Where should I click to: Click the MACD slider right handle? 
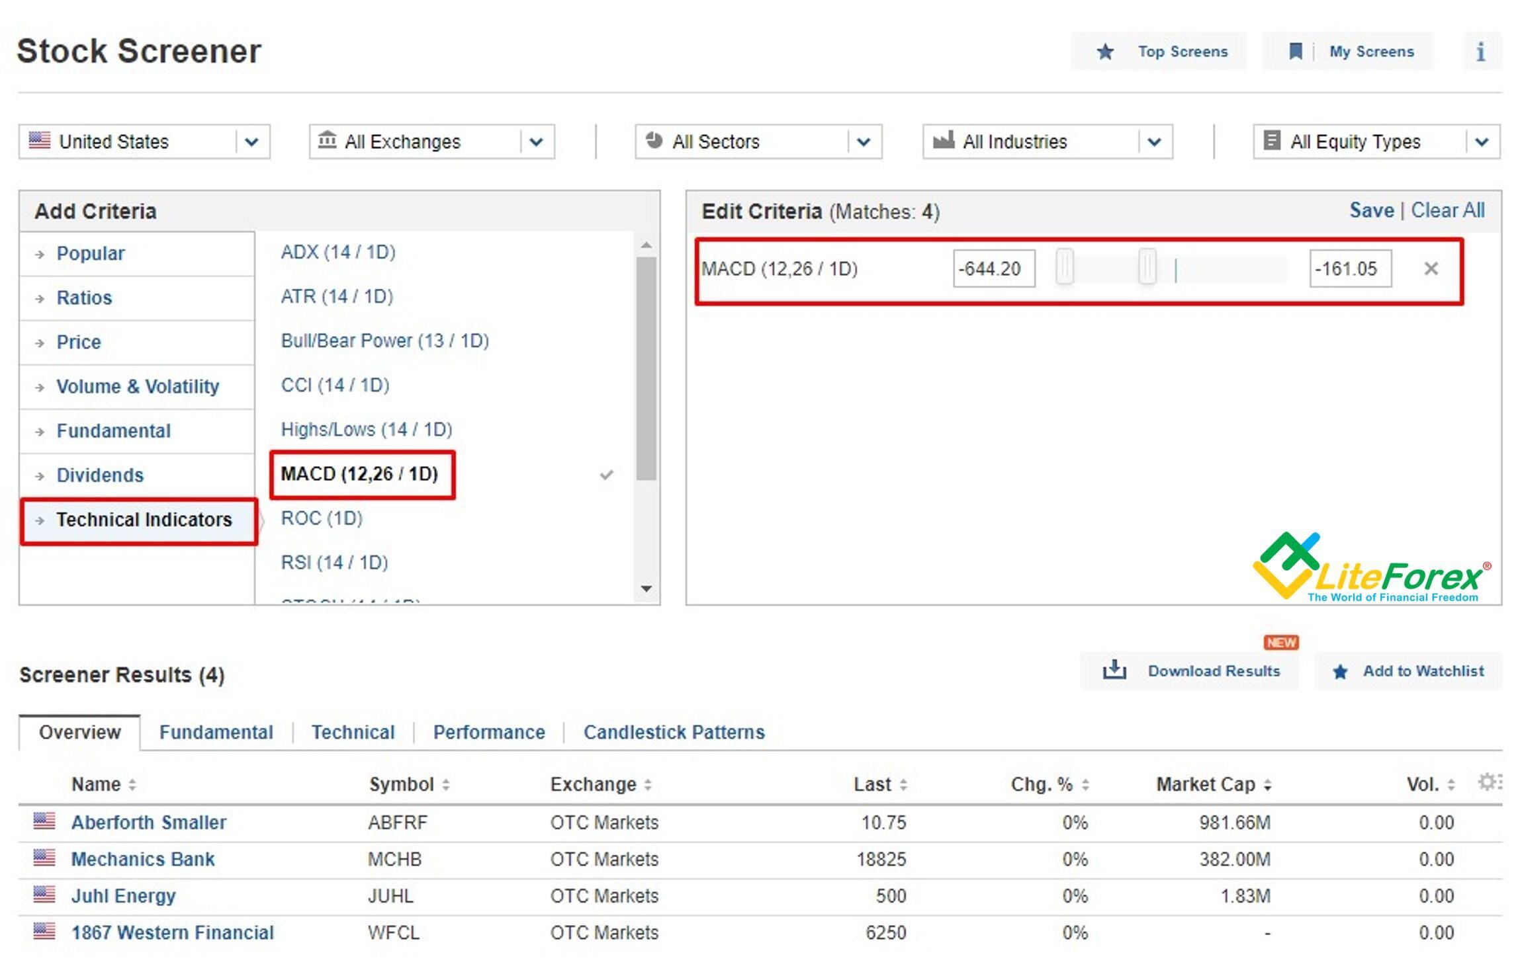coord(1148,267)
